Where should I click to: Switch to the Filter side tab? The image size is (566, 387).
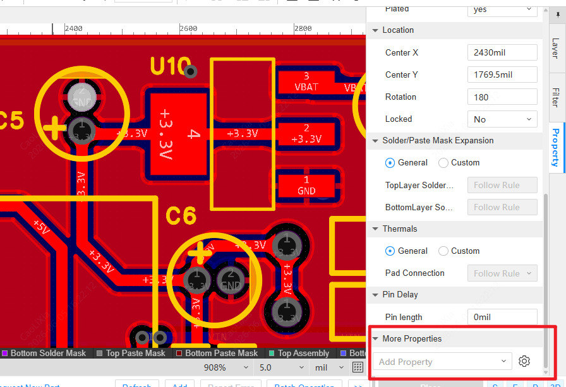click(555, 97)
